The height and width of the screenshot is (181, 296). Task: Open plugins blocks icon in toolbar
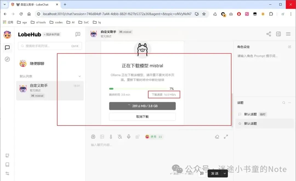tap(137, 137)
